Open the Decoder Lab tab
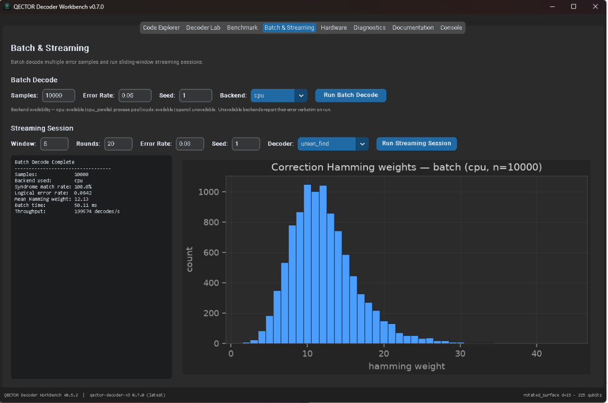Screen dimensions: 608x403 click(x=203, y=28)
